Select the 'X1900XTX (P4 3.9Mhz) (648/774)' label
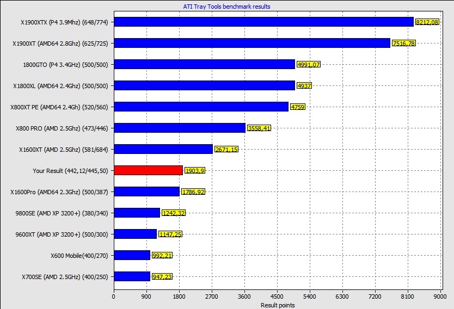The image size is (454, 309). (64, 22)
